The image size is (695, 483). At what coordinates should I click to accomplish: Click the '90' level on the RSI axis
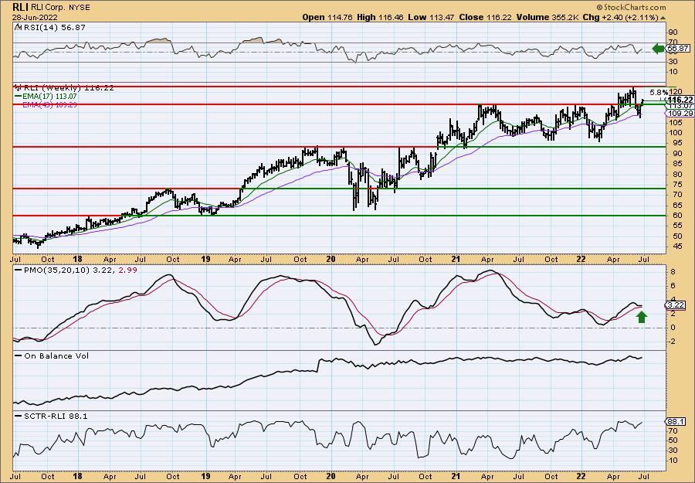pos(673,32)
